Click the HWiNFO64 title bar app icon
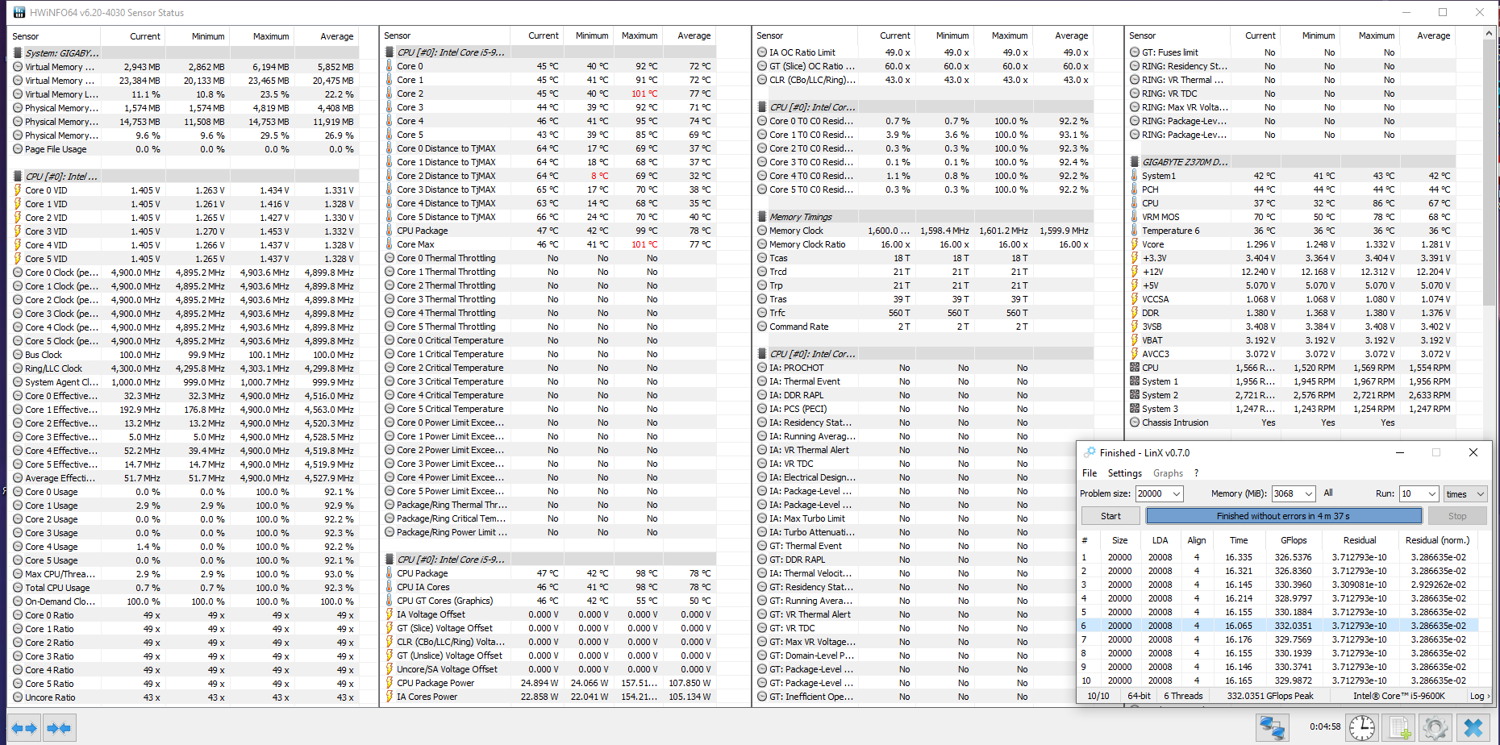1500x745 pixels. [19, 12]
